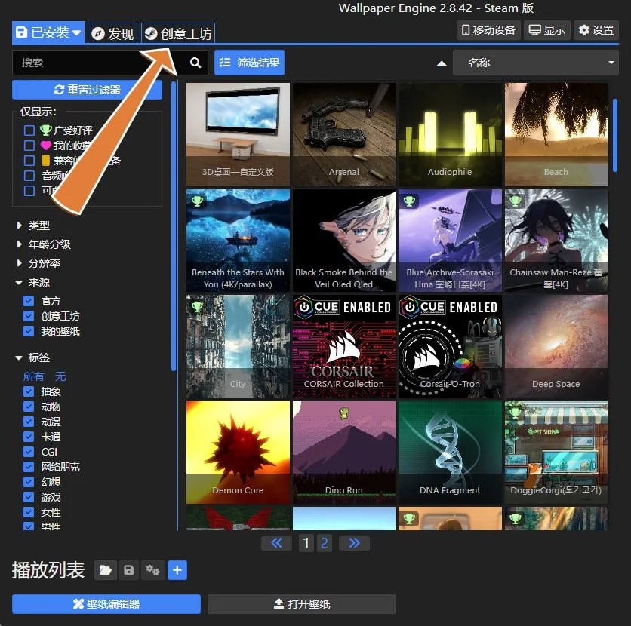Select page 2 of results
Viewport: 631px width, 626px height.
[x=325, y=543]
